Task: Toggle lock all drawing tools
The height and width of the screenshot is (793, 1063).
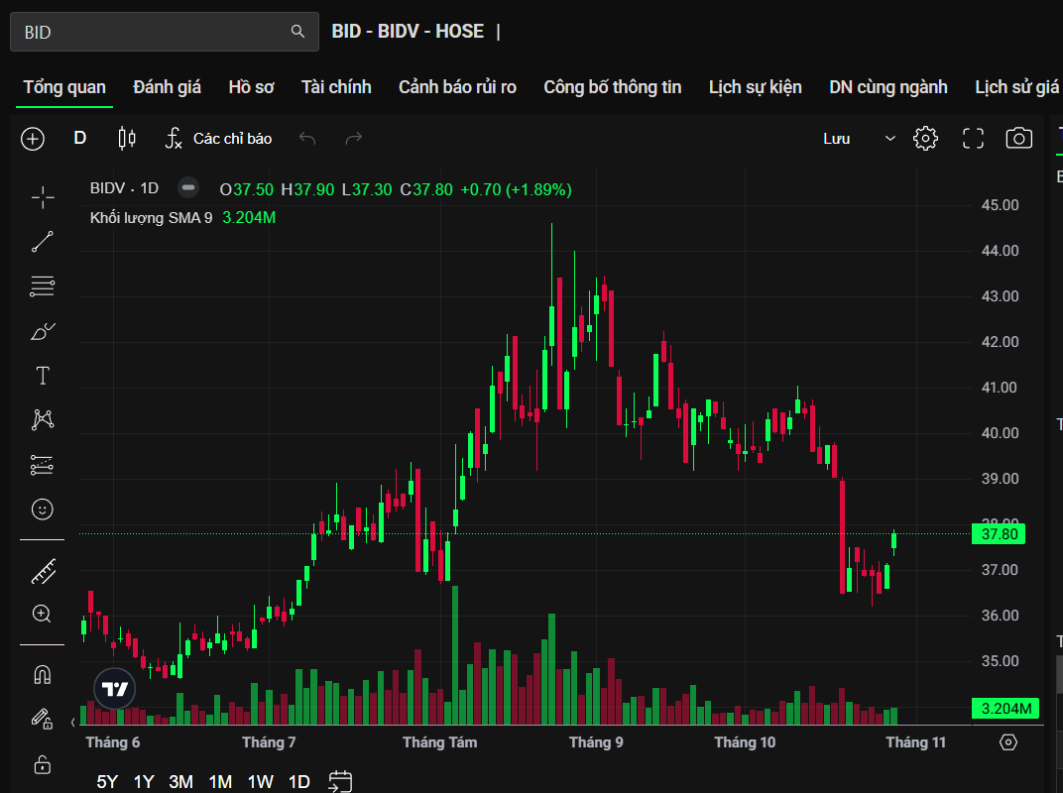Action: point(43,764)
